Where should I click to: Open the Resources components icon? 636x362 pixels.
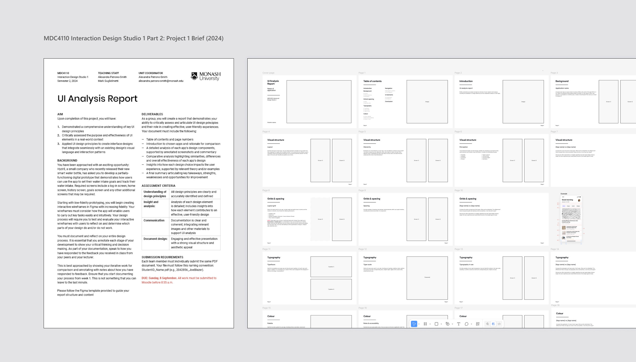point(478,324)
